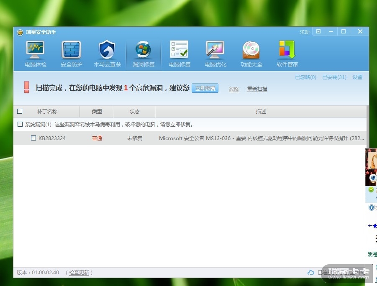Click the 描述 column header
This screenshot has height=286, width=377.
(x=261, y=112)
